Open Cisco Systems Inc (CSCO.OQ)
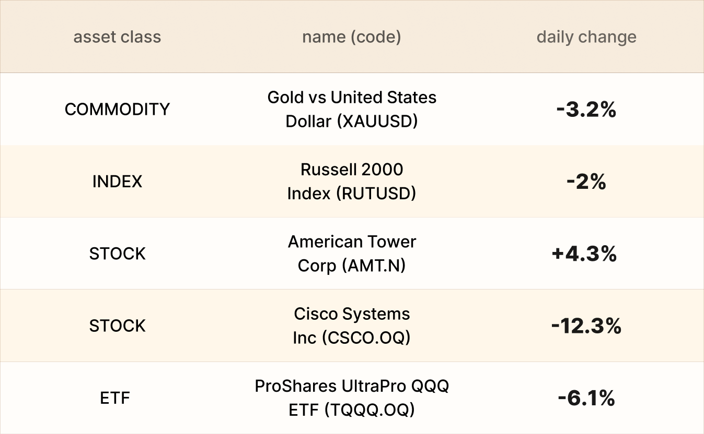This screenshot has width=704, height=434. 351,325
